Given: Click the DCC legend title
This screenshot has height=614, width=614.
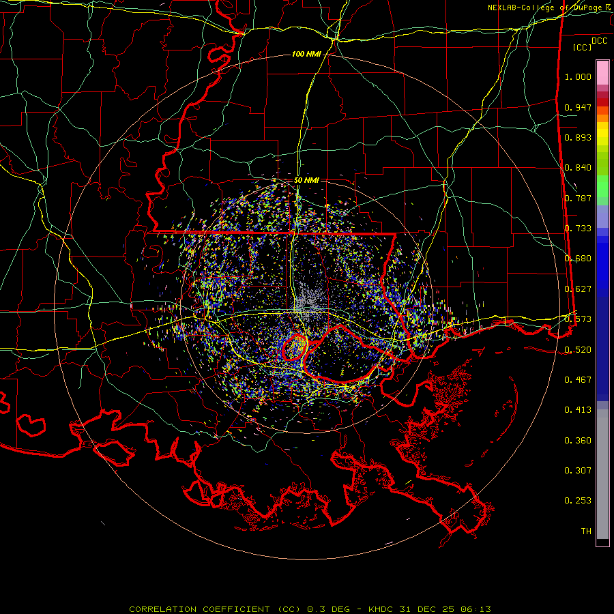Looking at the screenshot, I should pyautogui.click(x=599, y=41).
